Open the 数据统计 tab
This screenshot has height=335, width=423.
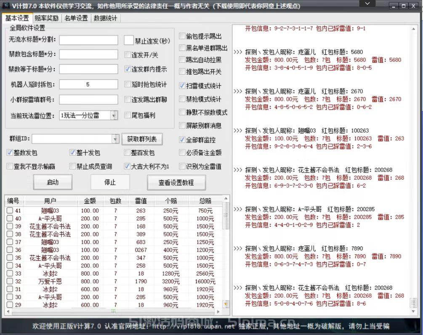105,18
